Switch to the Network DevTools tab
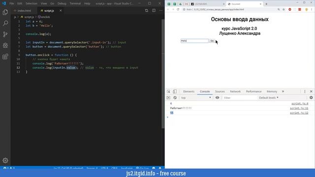 235,91
